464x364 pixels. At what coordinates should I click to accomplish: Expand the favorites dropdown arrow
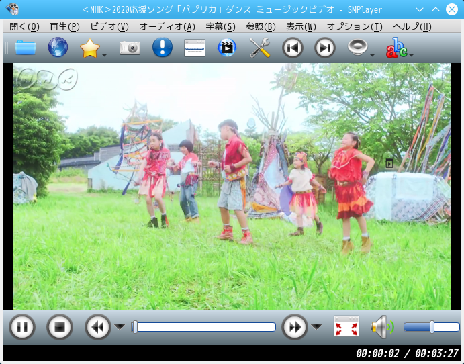pos(104,55)
